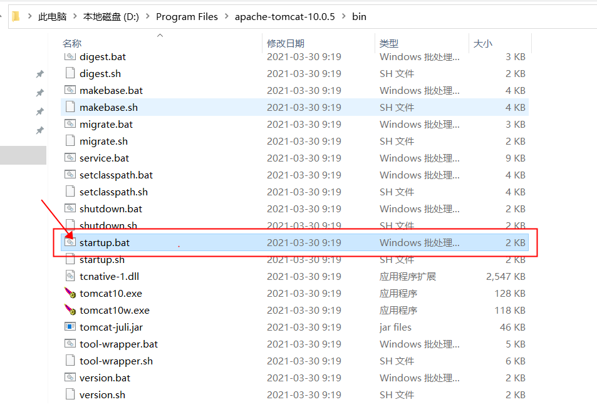Viewport: 597px width, 407px height.
Task: Navigate to Program Files in breadcrumb
Action: pos(187,16)
